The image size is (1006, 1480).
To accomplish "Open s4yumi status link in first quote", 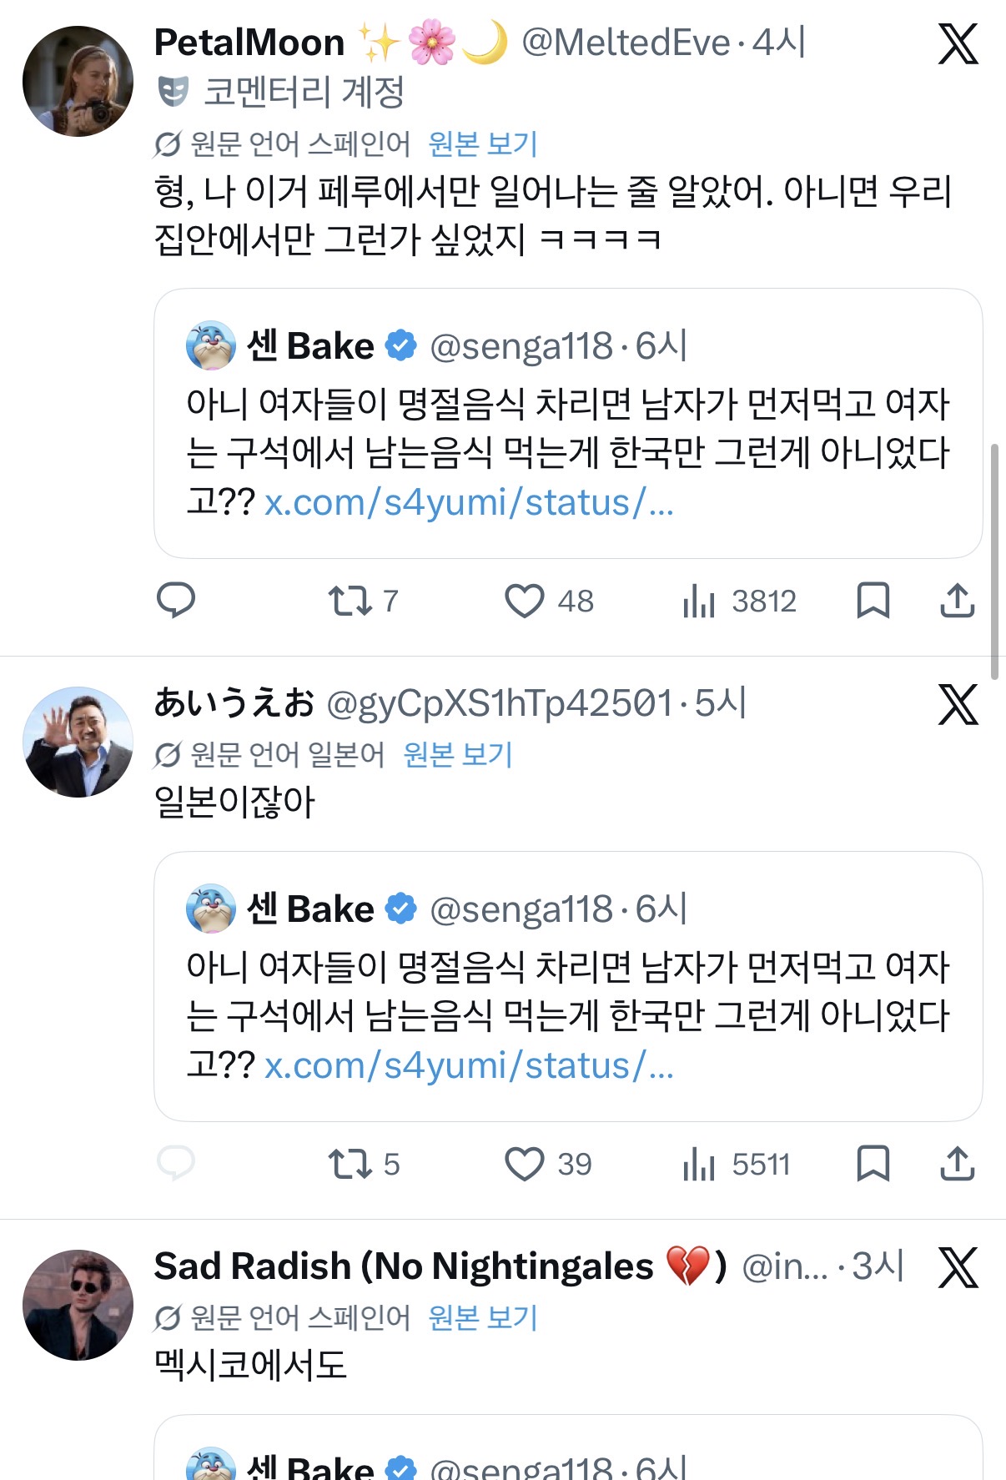I will click(469, 502).
